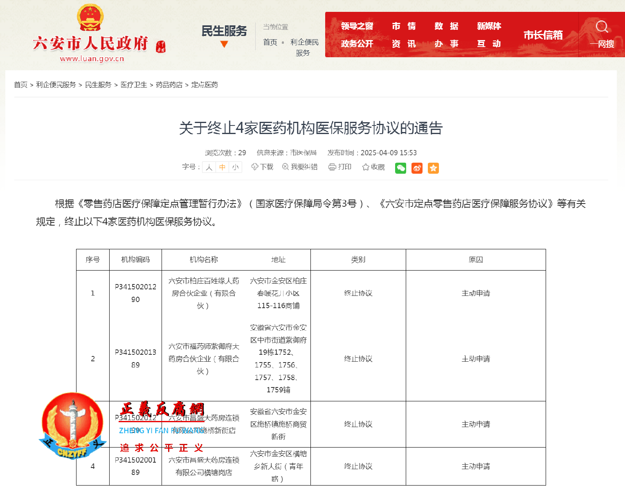625x488 pixels.
Task: Print the page using 打印 icon
Action: [339, 167]
